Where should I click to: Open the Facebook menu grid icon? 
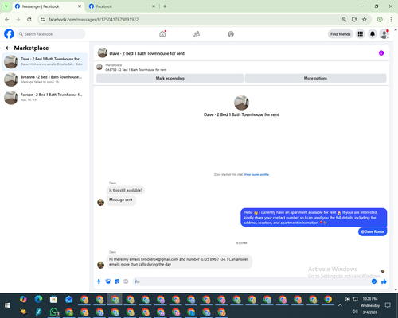click(x=361, y=34)
